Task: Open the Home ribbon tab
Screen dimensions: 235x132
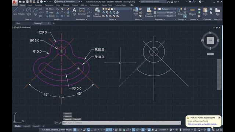Action: [x=22, y=5]
